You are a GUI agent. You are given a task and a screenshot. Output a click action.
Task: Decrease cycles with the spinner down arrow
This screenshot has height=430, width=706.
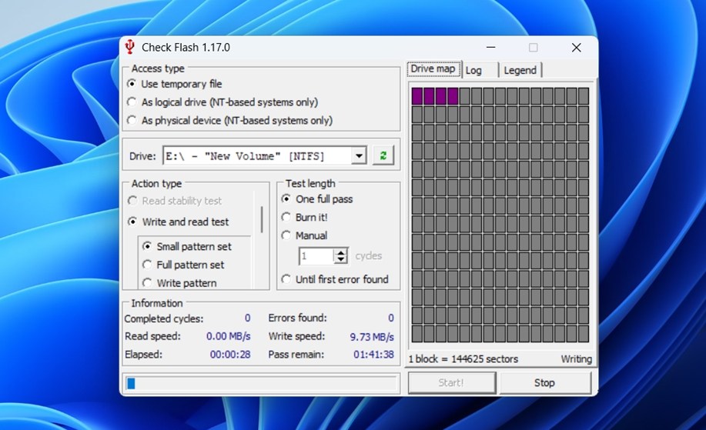coord(340,260)
